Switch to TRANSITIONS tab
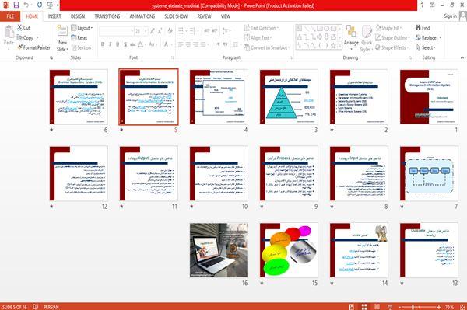This screenshot has width=467, height=310. [107, 16]
